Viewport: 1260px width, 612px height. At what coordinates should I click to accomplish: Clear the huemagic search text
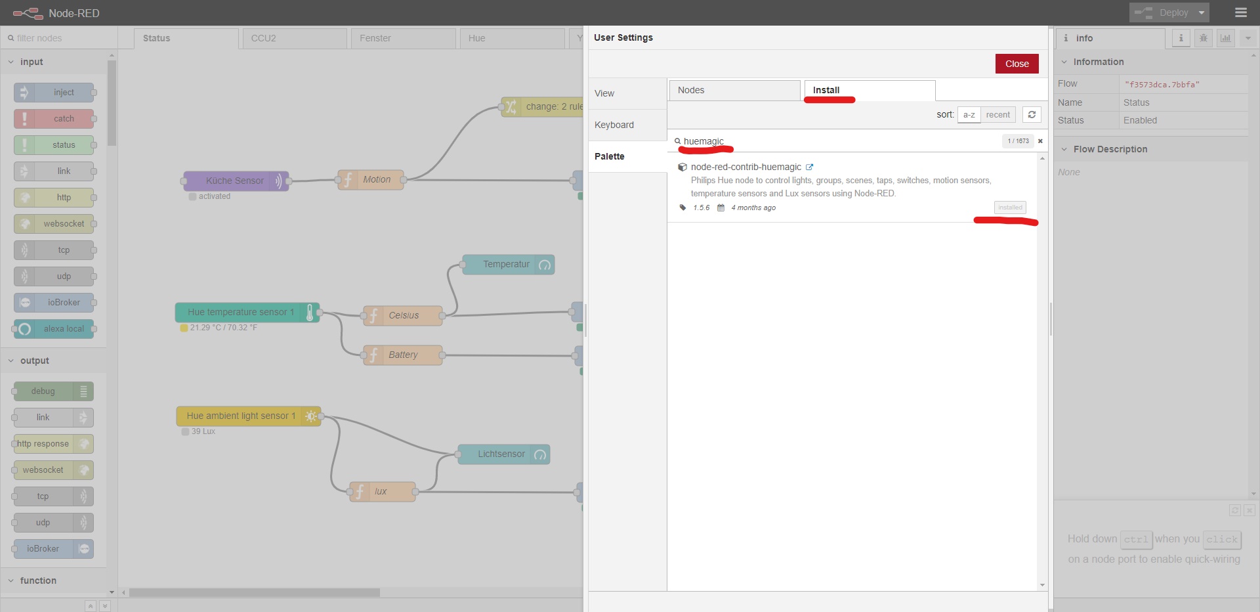[x=1040, y=141]
